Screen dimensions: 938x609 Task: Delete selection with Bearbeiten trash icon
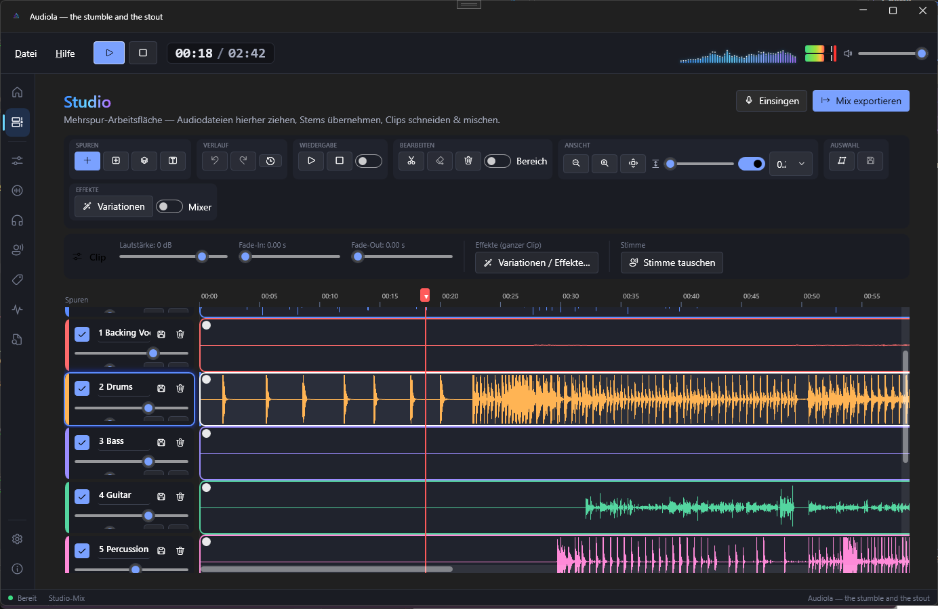[x=468, y=160]
